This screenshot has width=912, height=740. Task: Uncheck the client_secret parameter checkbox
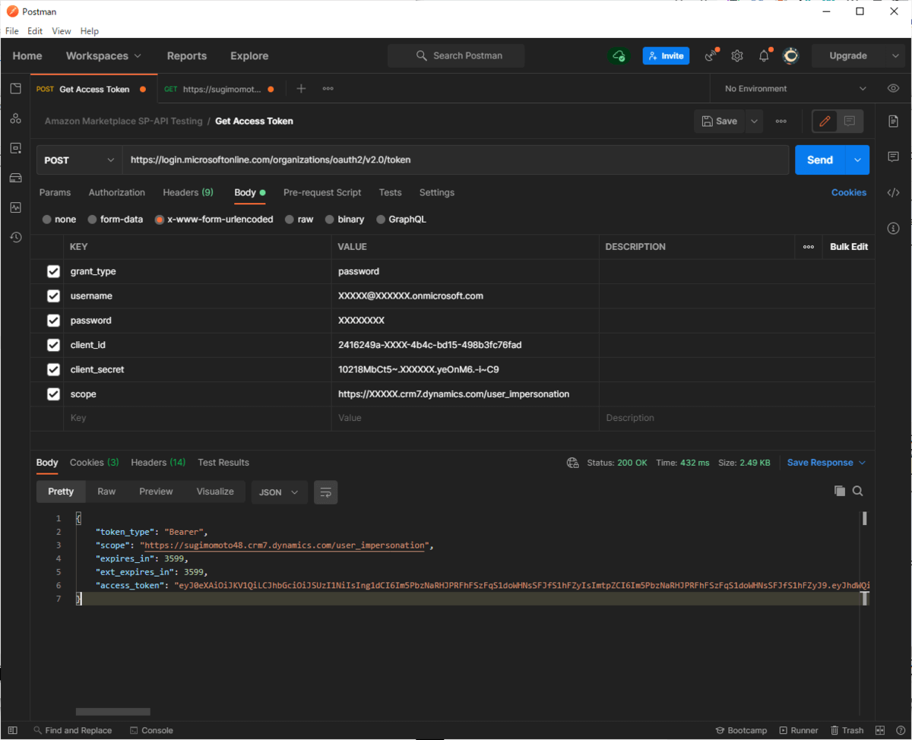click(53, 370)
